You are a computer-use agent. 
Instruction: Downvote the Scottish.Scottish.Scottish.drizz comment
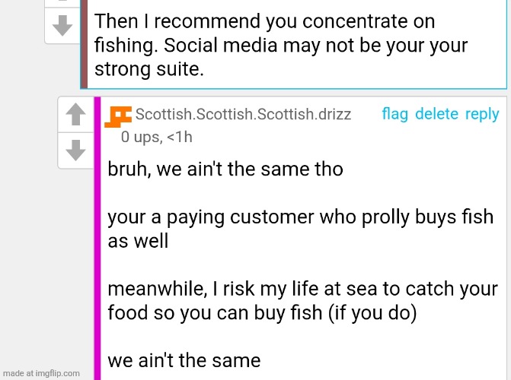coord(75,151)
